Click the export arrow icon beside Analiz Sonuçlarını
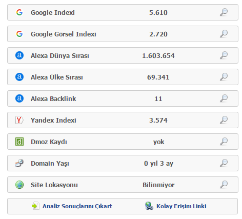Image resolution: width=242 pixels, height=219 pixels. 36,206
